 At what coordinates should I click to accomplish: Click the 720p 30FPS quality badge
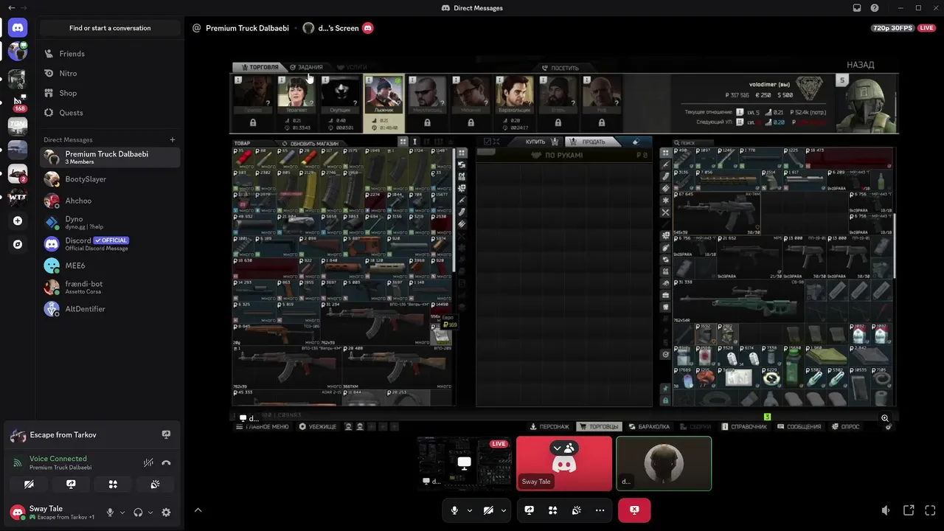(892, 28)
